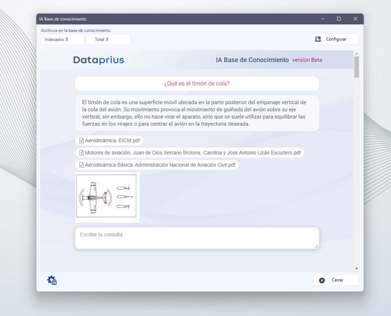Image resolution: width=391 pixels, height=316 pixels.
Task: Select the Total 5 counter
Action: pyautogui.click(x=108, y=40)
